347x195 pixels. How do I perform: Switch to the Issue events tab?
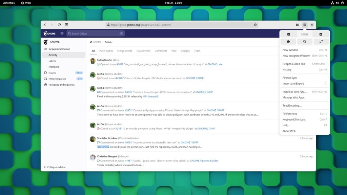pyautogui.click(x=143, y=51)
